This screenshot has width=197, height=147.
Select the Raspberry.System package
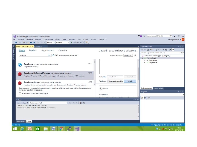coord(54,83)
